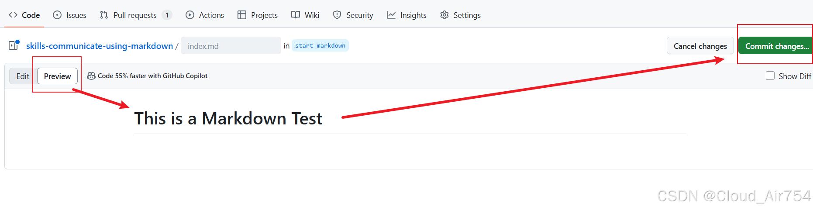Screen dimensions: 813x210
Task: Click the start-markdown branch label
Action: tap(320, 45)
